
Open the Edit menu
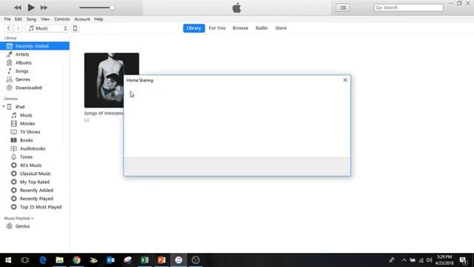click(x=19, y=19)
